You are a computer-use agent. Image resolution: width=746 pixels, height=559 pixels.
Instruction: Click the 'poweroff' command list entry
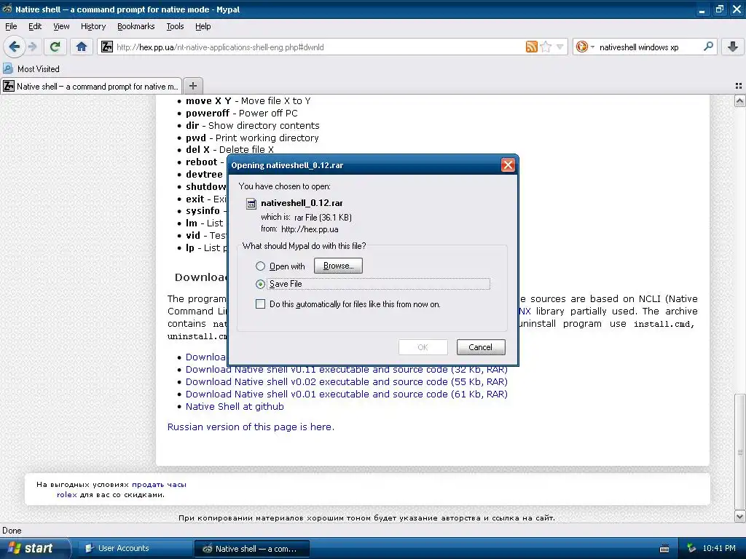(x=242, y=113)
